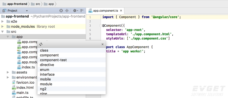Viewport: 228px width, 98px height.
Task: Select favicon.ico in the project tree
Action: click(x=25, y=83)
